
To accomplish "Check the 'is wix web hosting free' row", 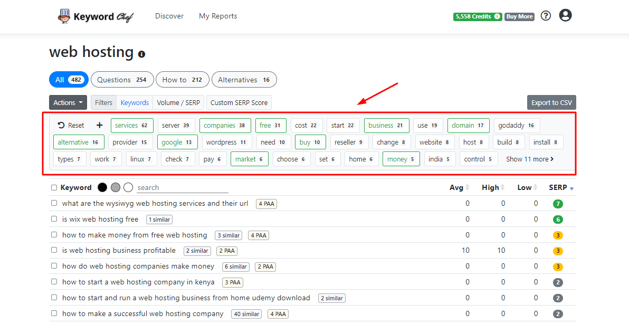I will click(x=54, y=219).
